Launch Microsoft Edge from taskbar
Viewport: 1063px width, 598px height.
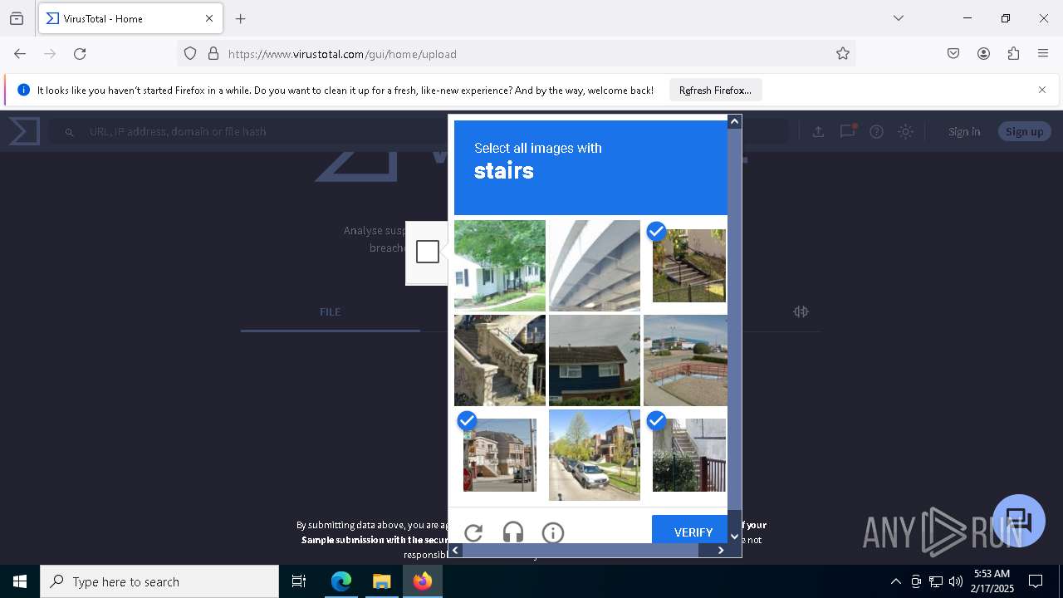(341, 581)
